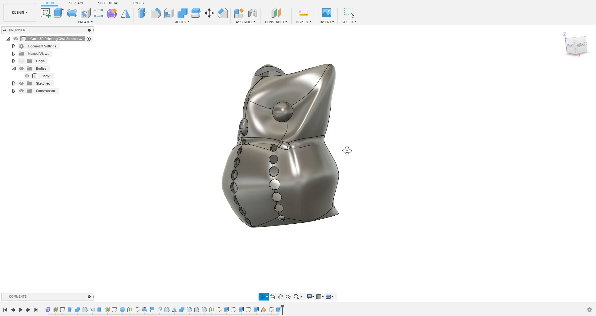Open the DESIGN workspace dropdown
Viewport: 596px width, 316px height.
point(20,12)
